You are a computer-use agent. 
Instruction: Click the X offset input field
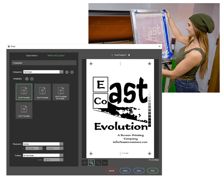click(32, 148)
